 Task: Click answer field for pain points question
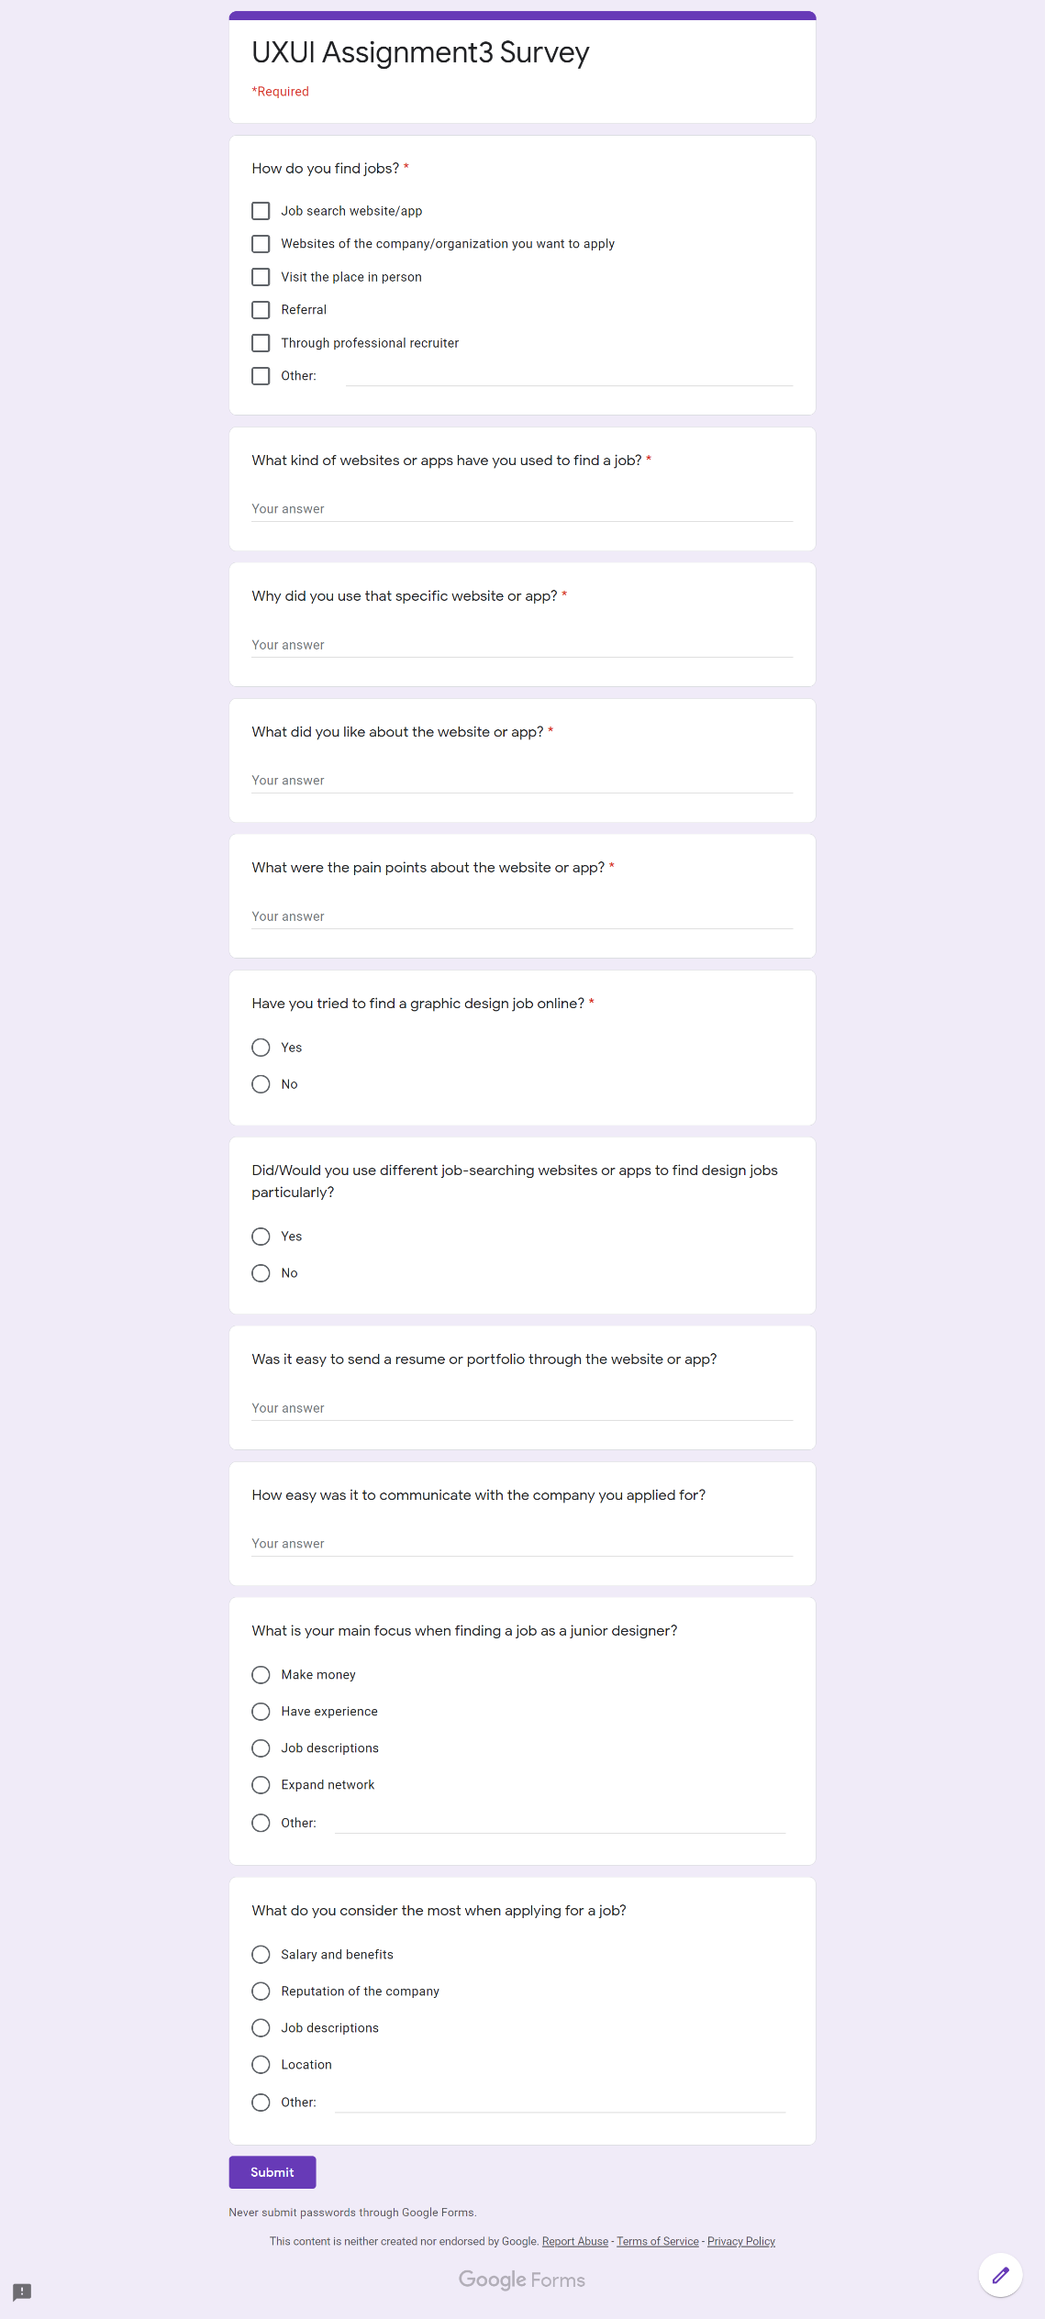pos(522,916)
